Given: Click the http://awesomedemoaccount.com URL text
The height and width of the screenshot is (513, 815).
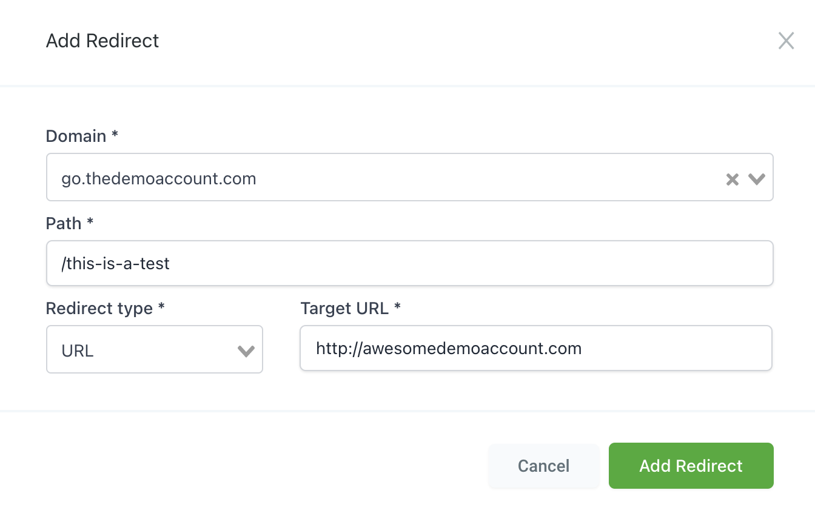Looking at the screenshot, I should point(449,348).
